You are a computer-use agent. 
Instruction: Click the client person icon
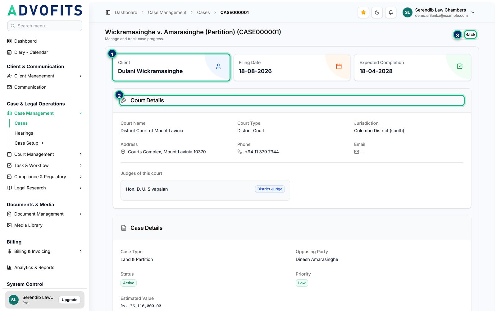[218, 66]
